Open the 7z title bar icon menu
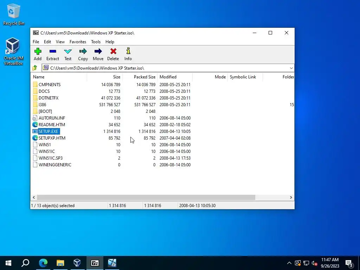The height and width of the screenshot is (270, 360). [36, 33]
